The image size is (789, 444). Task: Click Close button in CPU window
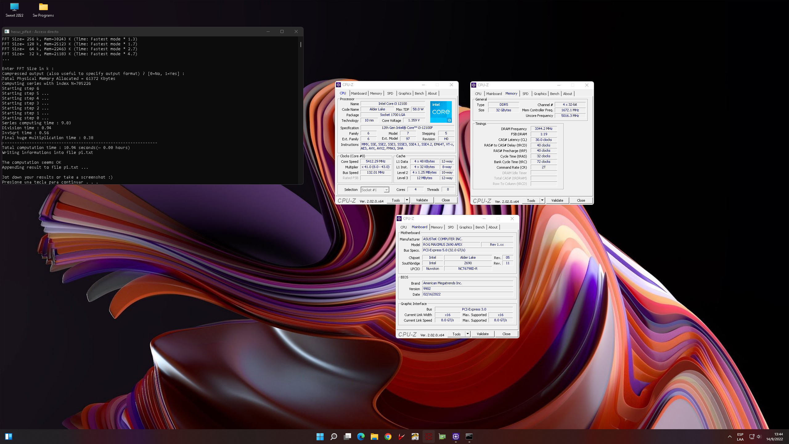[446, 200]
